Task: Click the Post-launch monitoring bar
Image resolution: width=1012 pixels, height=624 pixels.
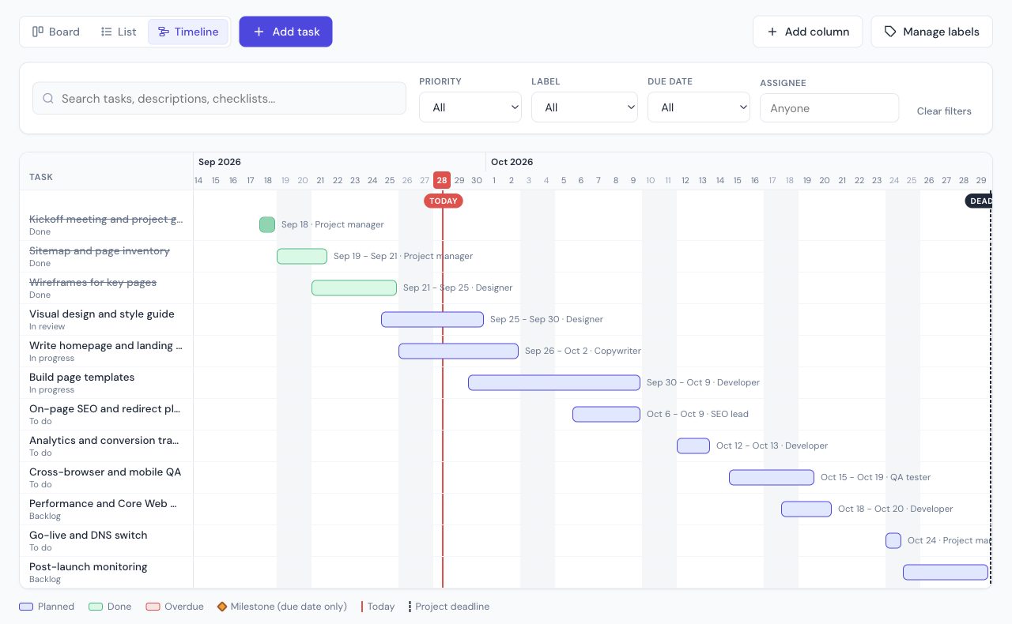Action: pyautogui.click(x=946, y=572)
